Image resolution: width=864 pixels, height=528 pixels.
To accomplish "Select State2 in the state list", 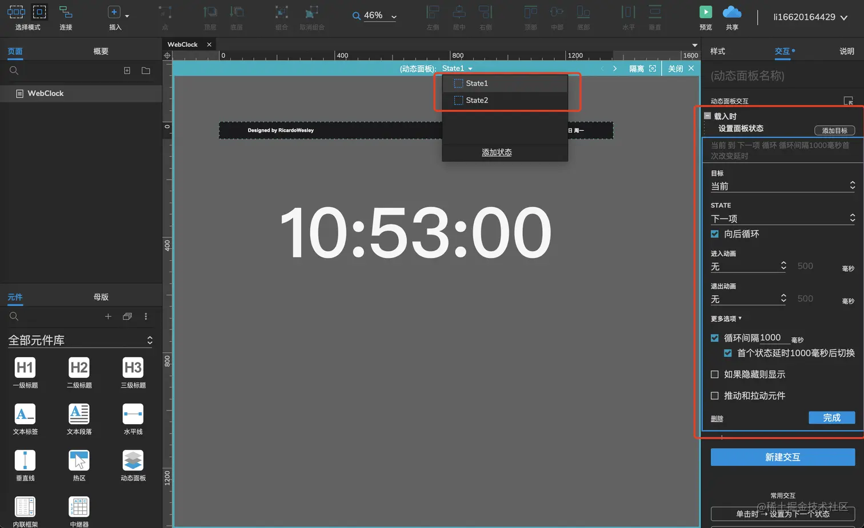I will pyautogui.click(x=505, y=100).
